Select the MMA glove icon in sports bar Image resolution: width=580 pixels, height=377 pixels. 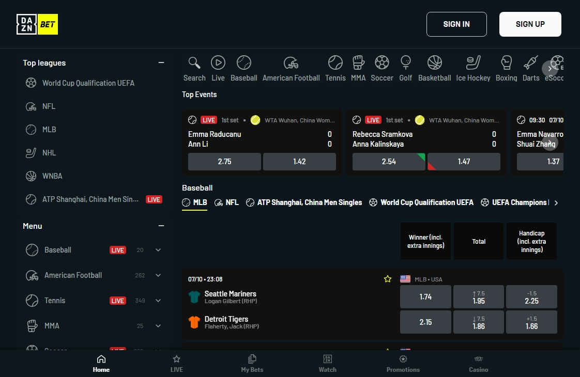(358, 63)
